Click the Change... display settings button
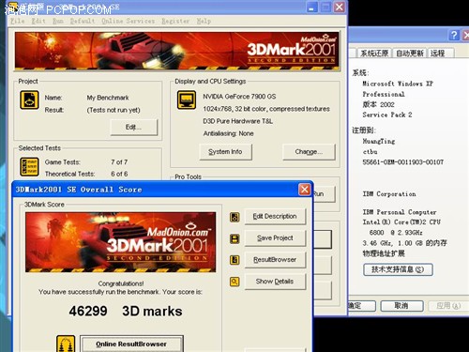 pyautogui.click(x=309, y=152)
